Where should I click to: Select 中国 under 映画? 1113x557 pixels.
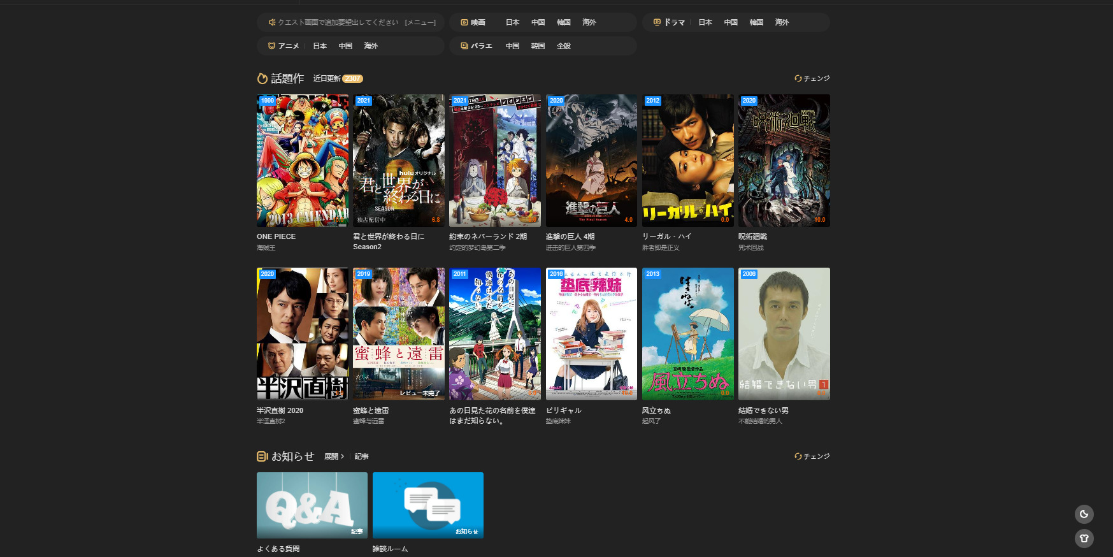pyautogui.click(x=538, y=22)
